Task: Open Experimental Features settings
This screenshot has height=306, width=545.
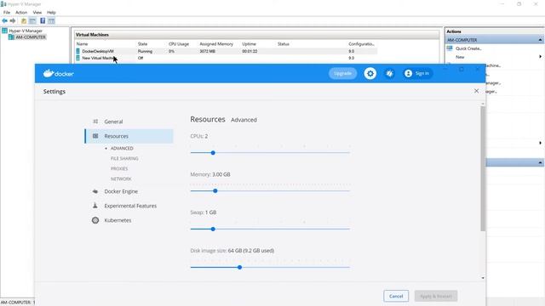Action: click(130, 206)
